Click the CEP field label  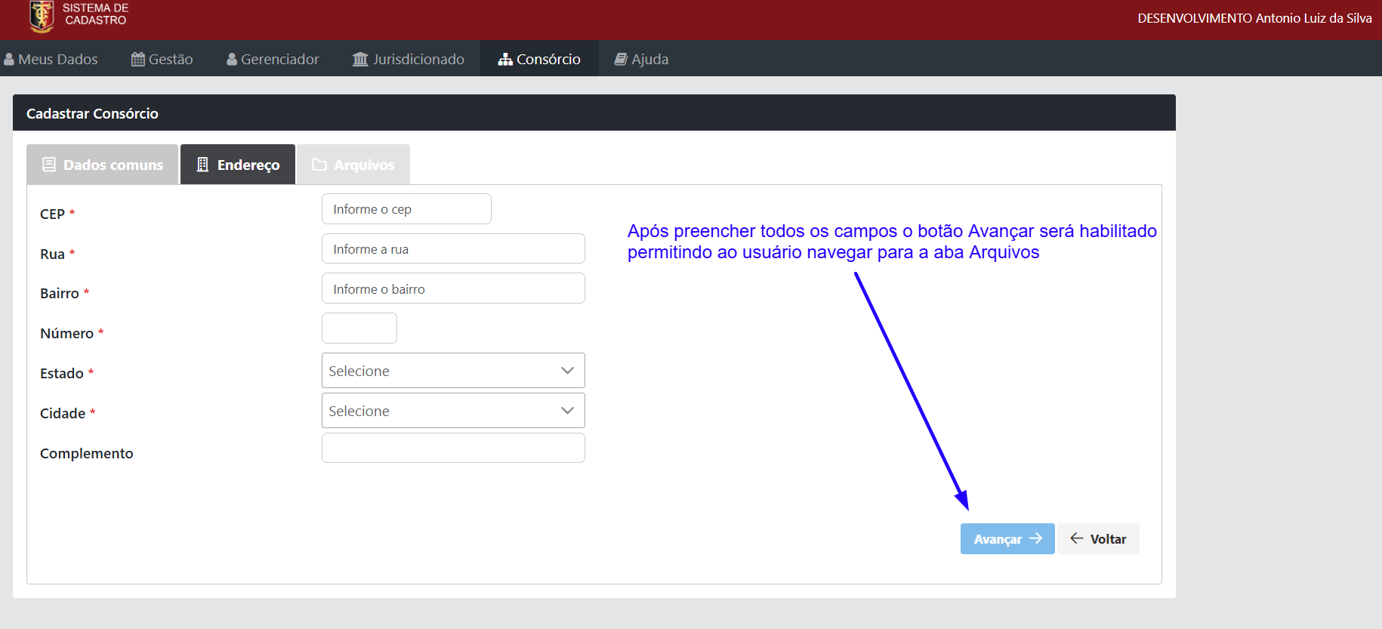(52, 214)
